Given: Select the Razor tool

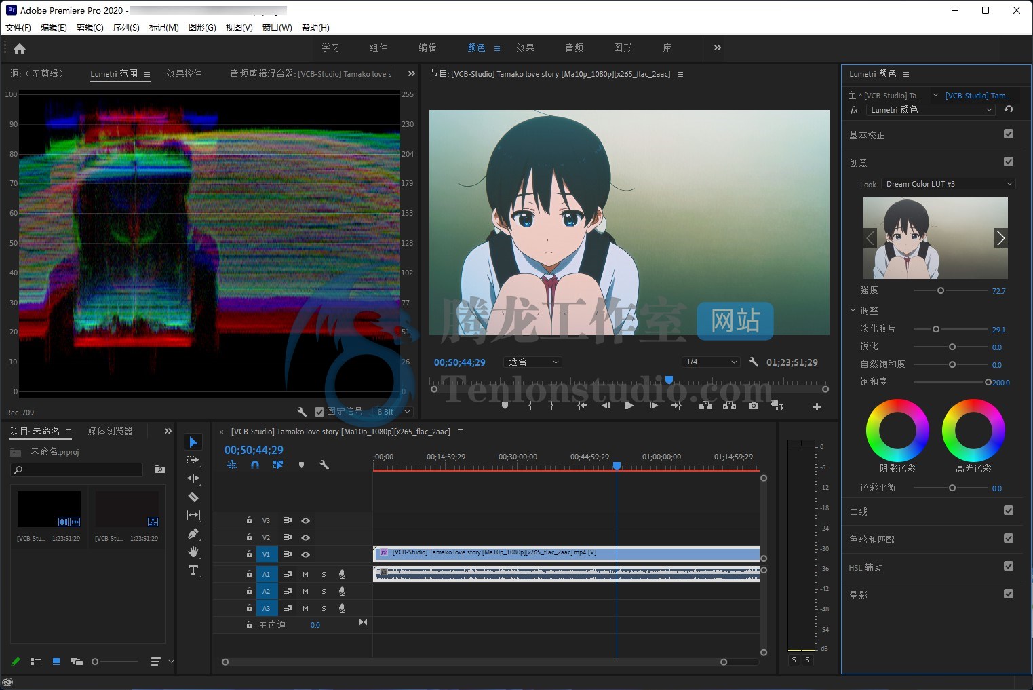Looking at the screenshot, I should click(193, 497).
